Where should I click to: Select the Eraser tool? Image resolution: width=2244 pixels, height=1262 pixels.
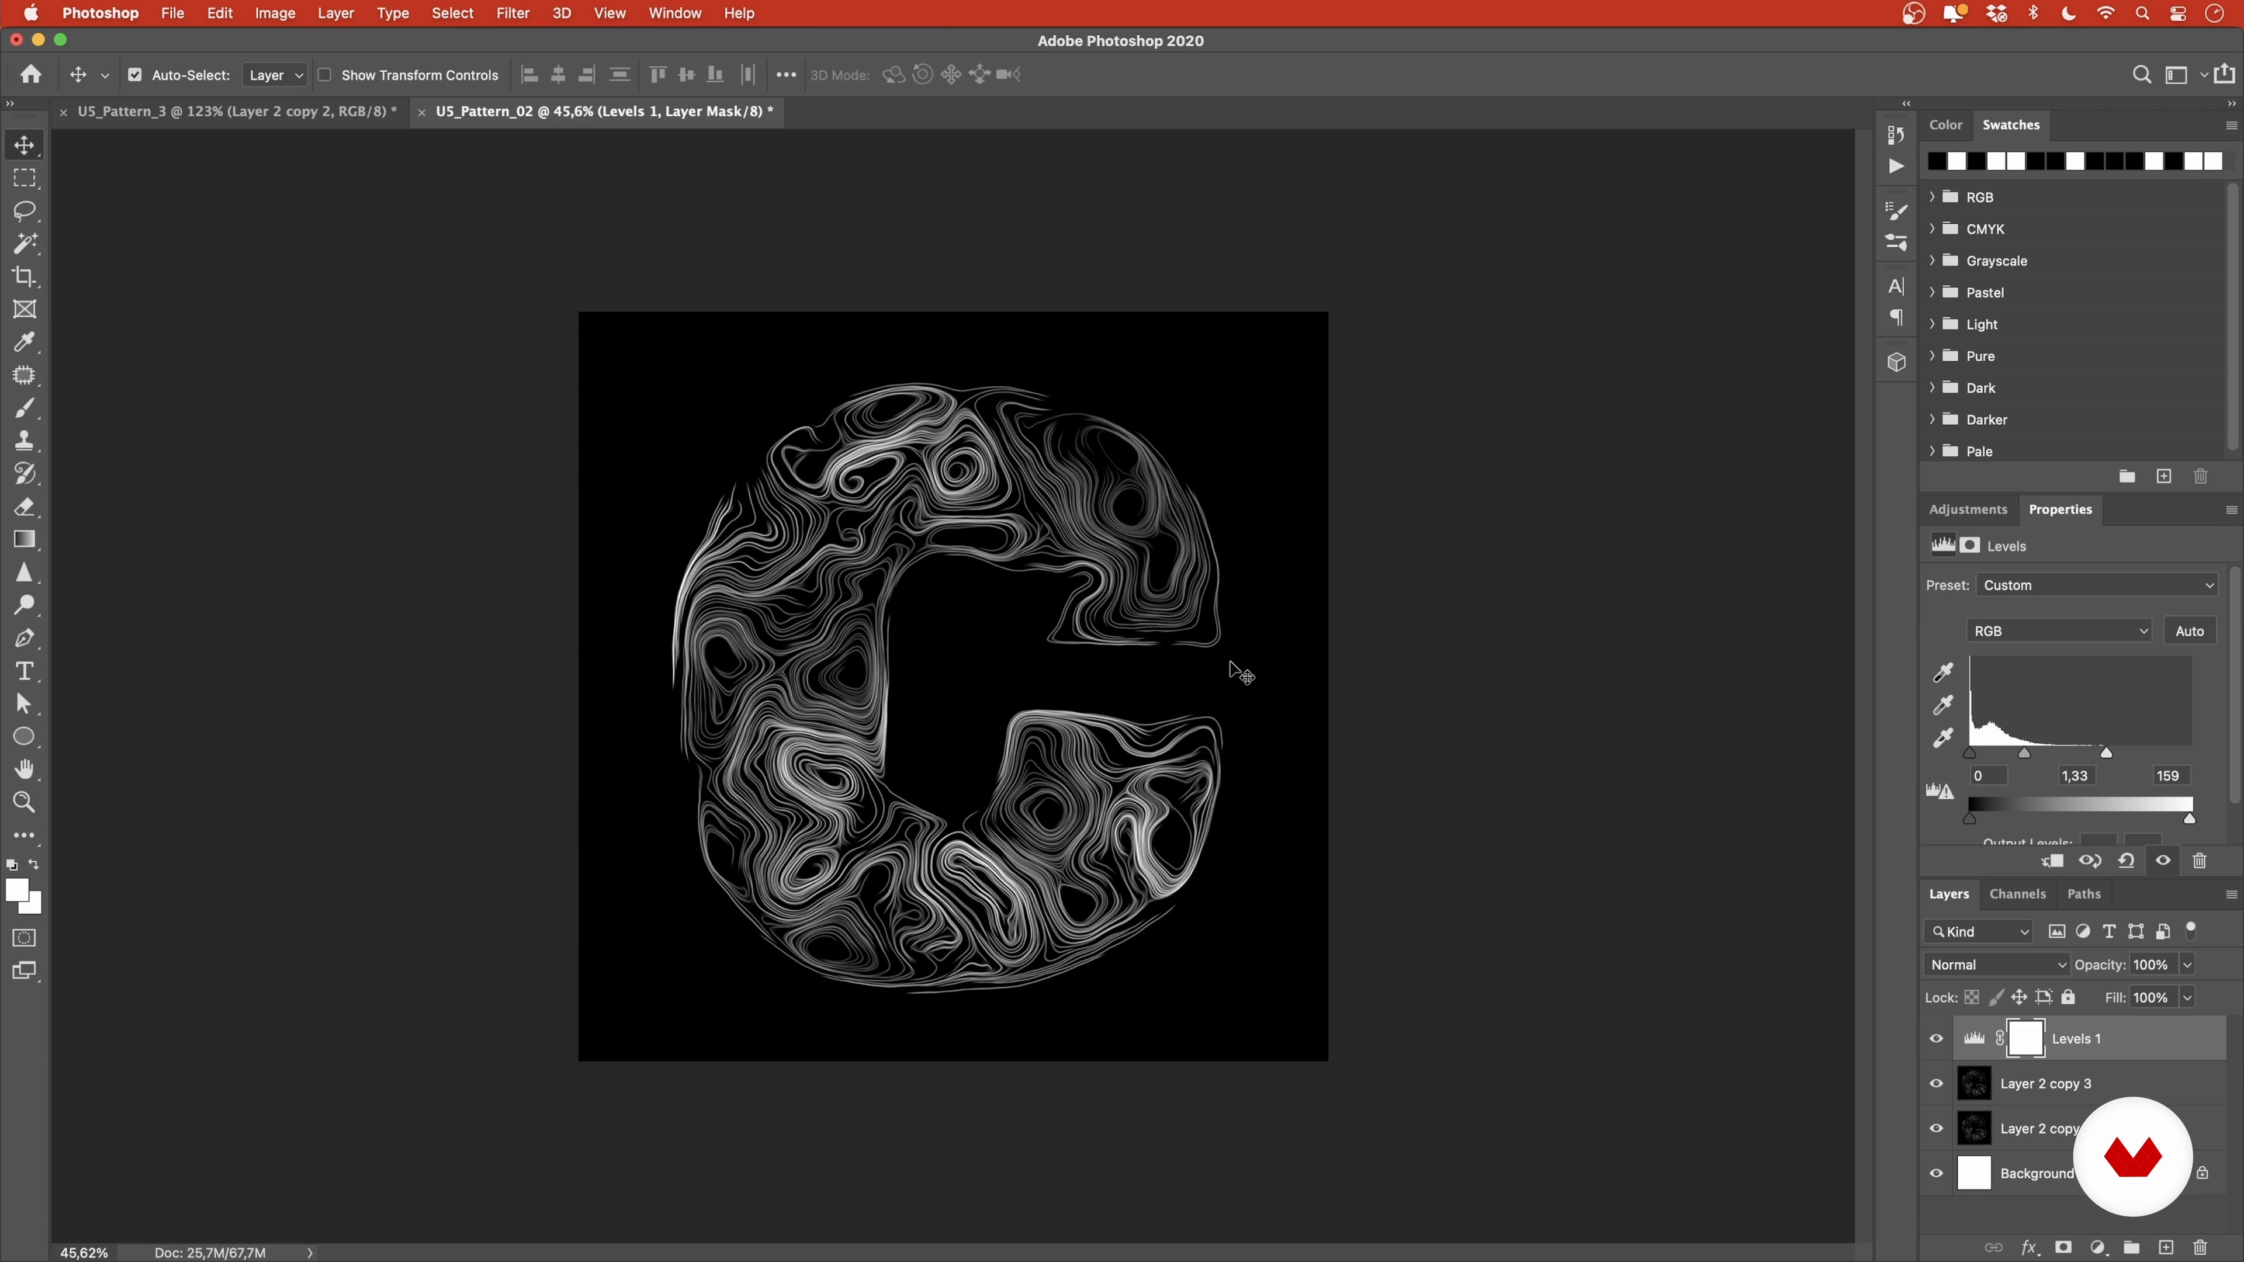coord(25,507)
